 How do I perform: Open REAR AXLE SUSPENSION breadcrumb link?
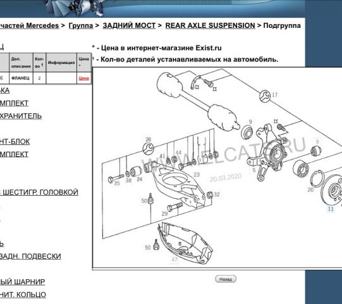pos(210,25)
